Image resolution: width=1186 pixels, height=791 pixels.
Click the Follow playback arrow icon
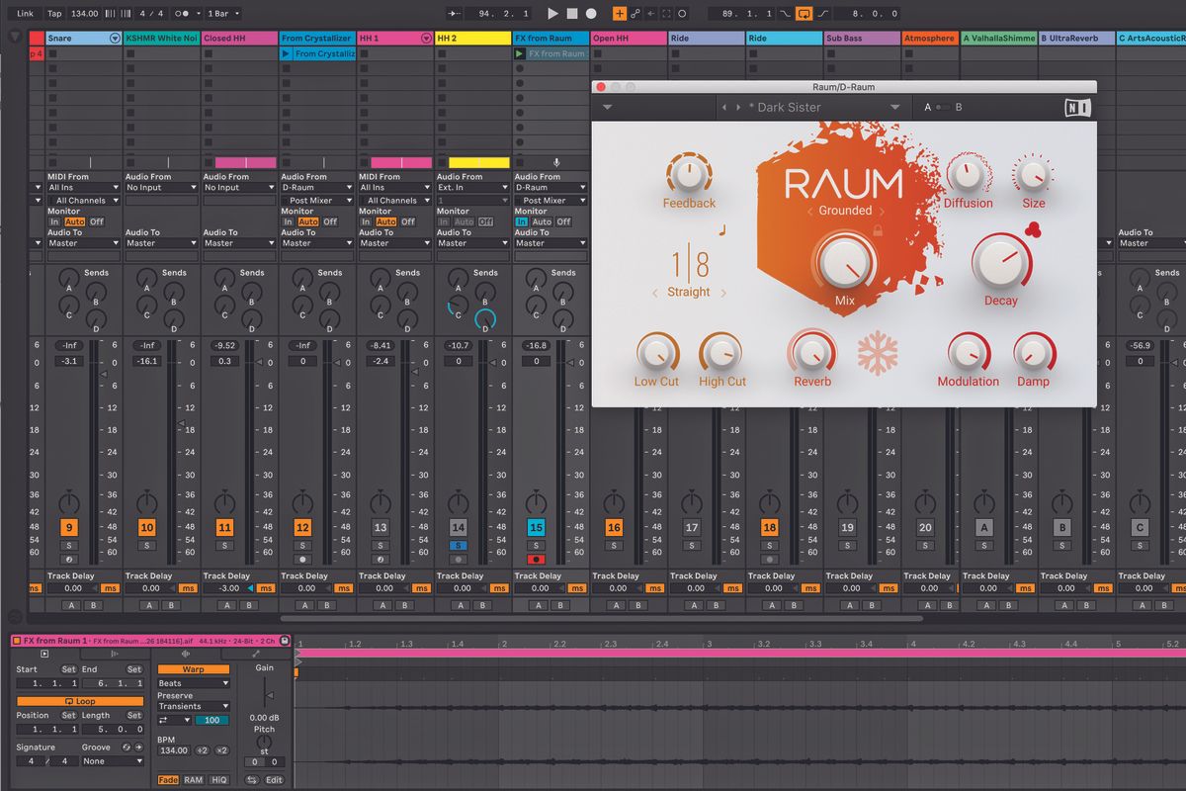[x=453, y=13]
